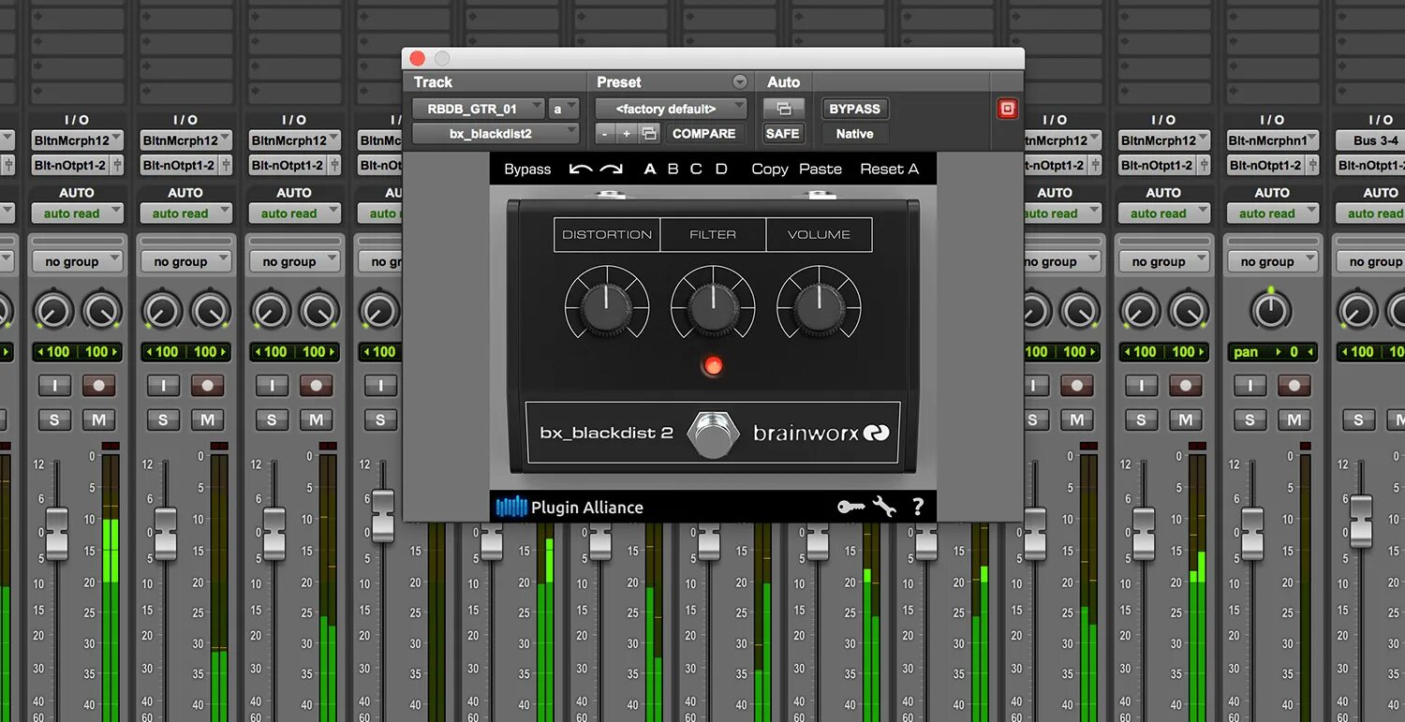Image resolution: width=1405 pixels, height=722 pixels.
Task: Click the plugin redo arrow
Action: click(612, 169)
